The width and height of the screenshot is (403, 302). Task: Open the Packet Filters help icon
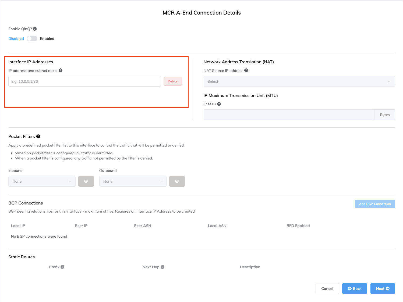point(38,136)
